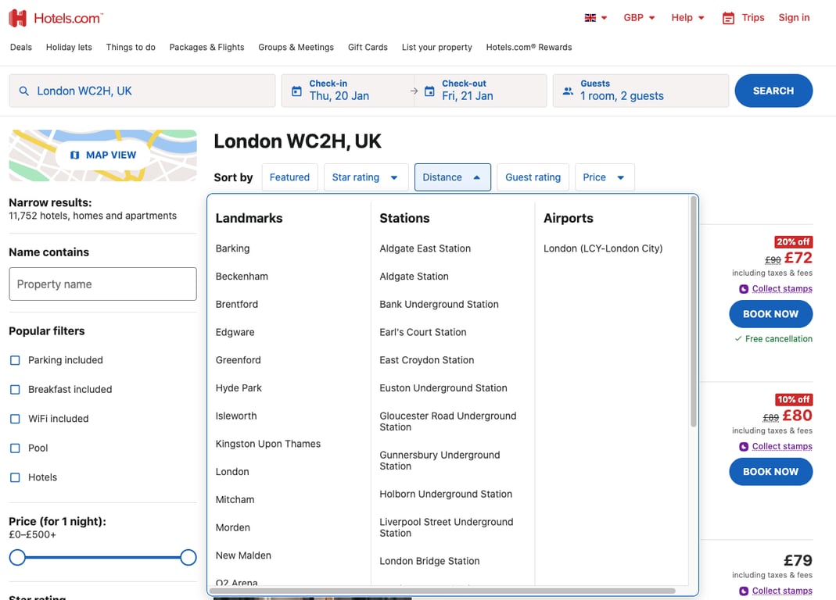Click Collect stamps under £72 price
Image resolution: width=836 pixels, height=600 pixels.
[782, 289]
